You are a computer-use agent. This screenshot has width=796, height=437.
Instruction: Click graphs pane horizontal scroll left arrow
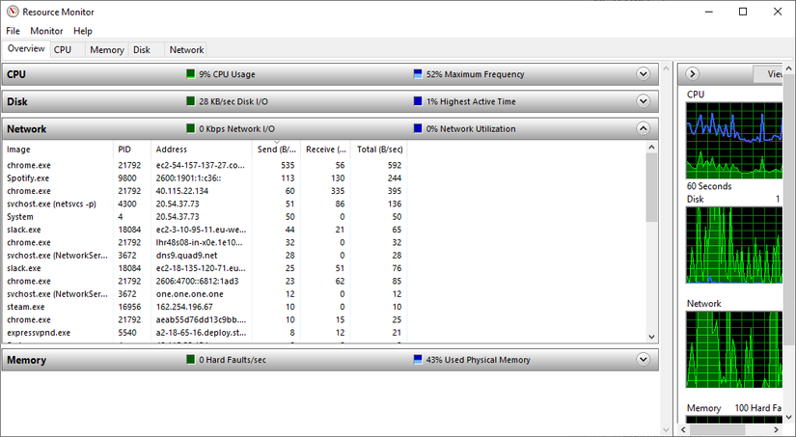(685, 430)
